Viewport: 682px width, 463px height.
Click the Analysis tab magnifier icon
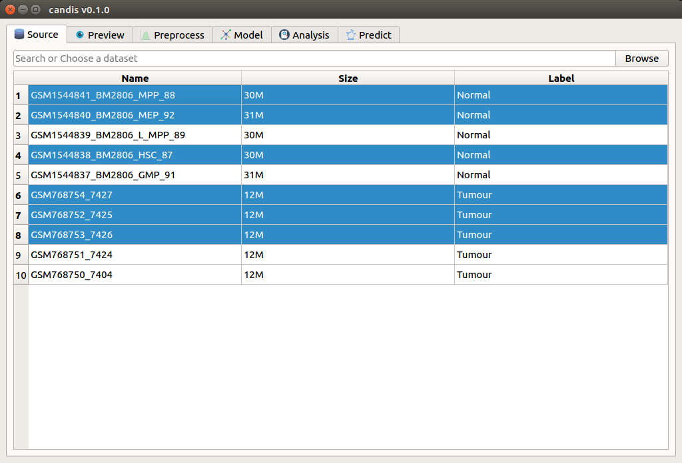tap(284, 35)
